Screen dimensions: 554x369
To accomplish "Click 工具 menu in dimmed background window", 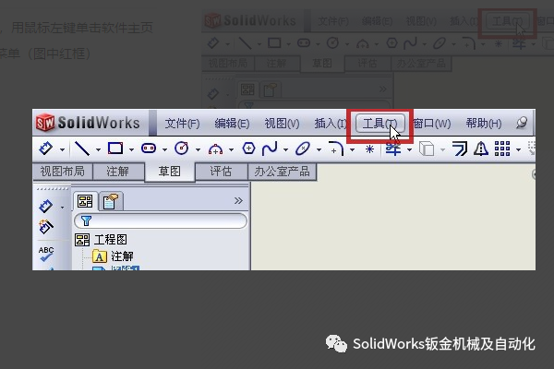I will coord(507,21).
